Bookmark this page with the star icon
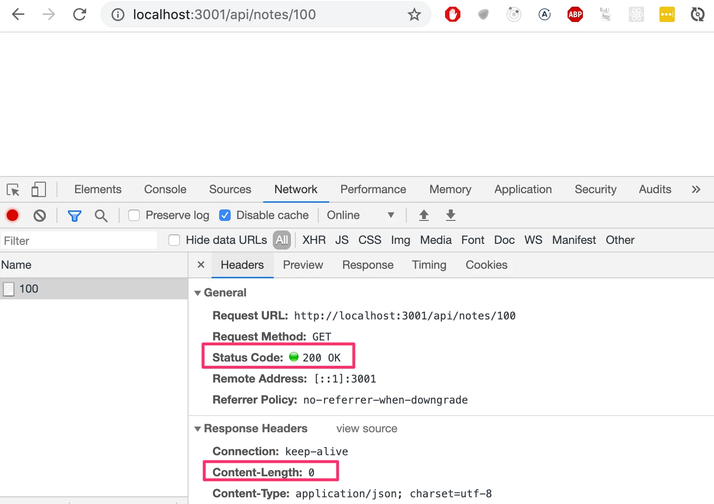714x504 pixels. point(414,15)
